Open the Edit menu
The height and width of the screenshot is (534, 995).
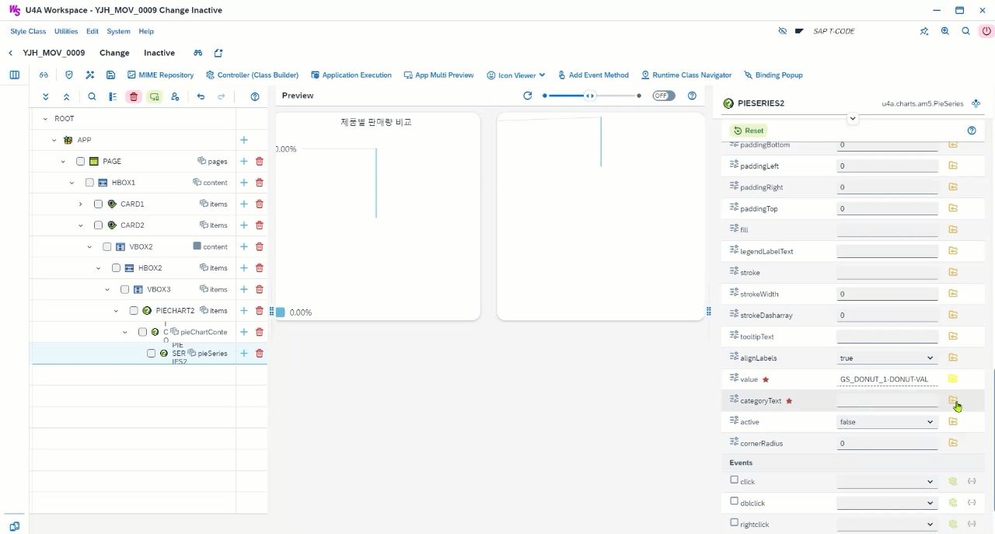(93, 31)
